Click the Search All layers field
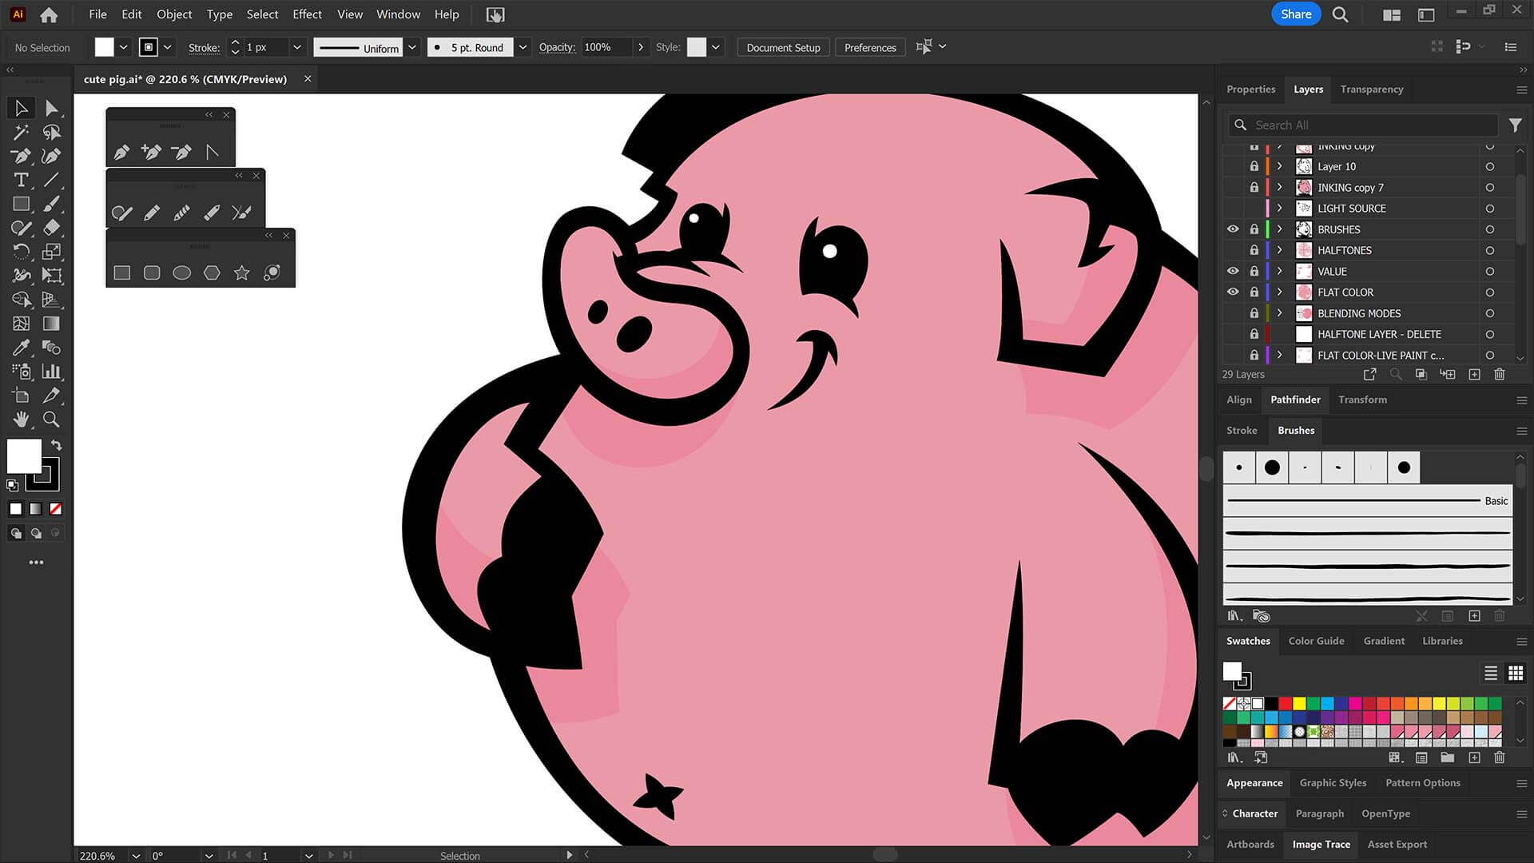 pyautogui.click(x=1362, y=125)
